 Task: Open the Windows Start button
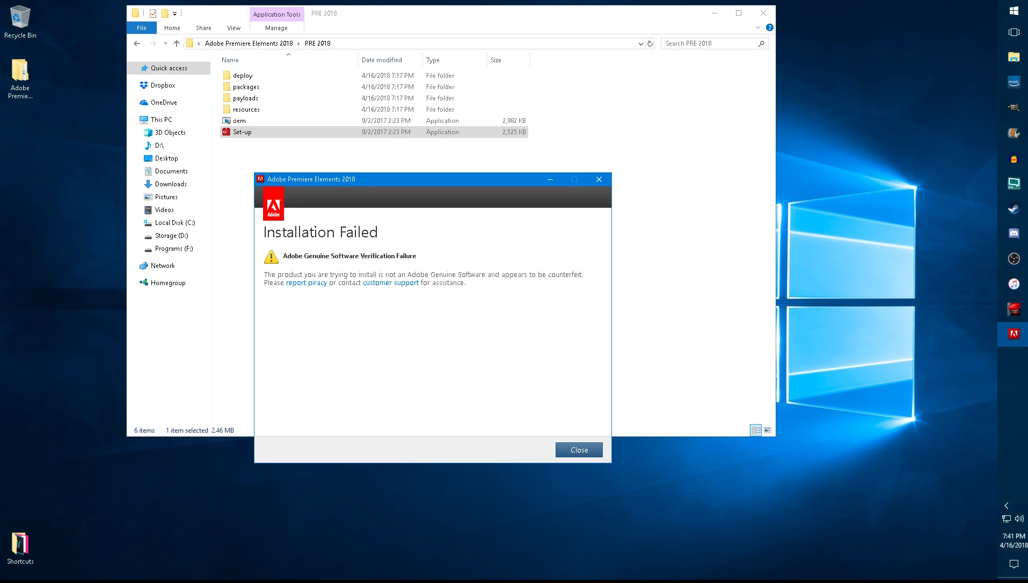point(1014,11)
